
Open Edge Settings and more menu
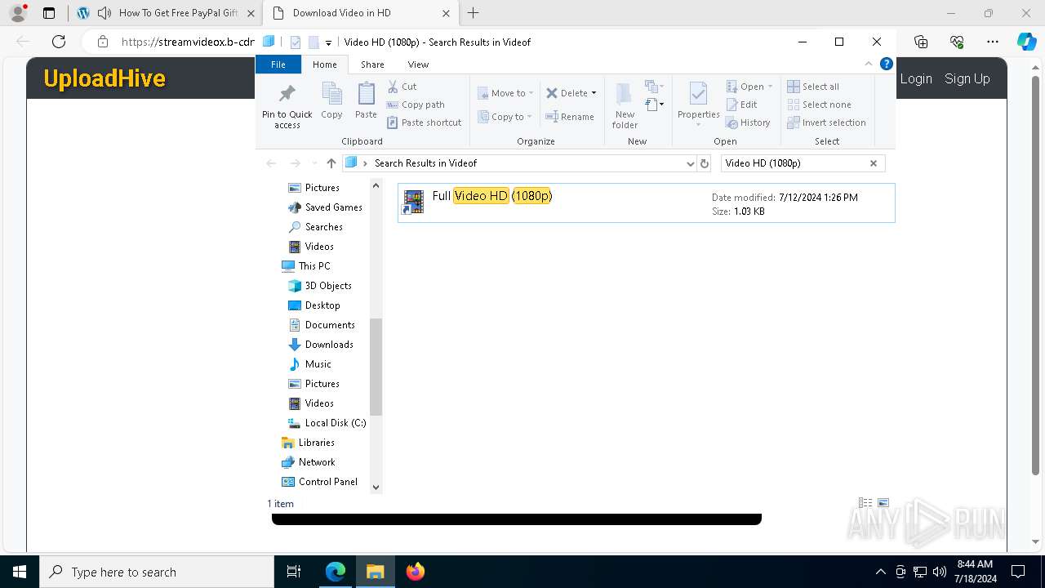[993, 42]
